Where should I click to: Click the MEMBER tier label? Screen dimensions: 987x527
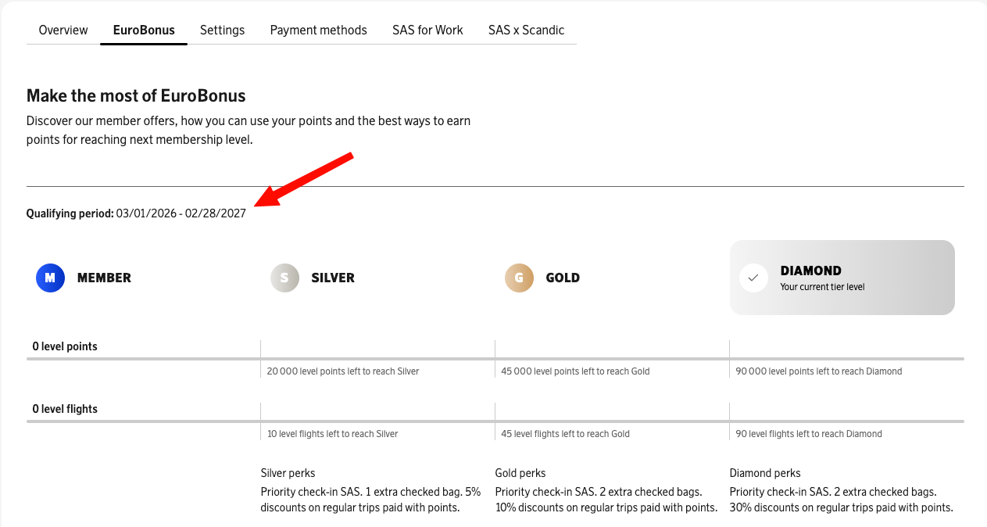104,278
